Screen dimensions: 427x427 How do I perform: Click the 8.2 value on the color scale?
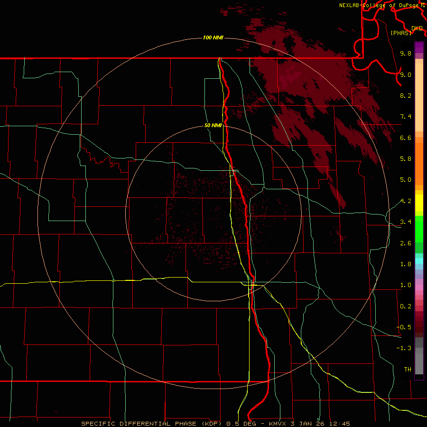(406, 95)
